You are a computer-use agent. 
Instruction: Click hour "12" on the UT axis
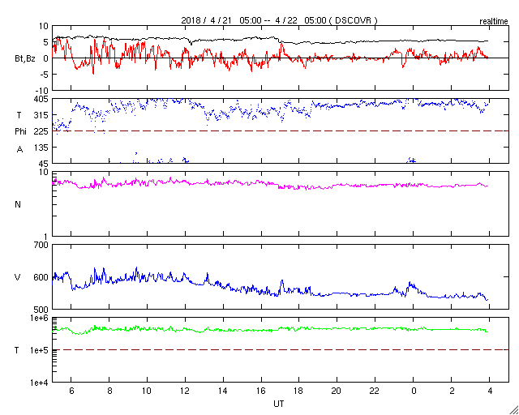pos(185,391)
